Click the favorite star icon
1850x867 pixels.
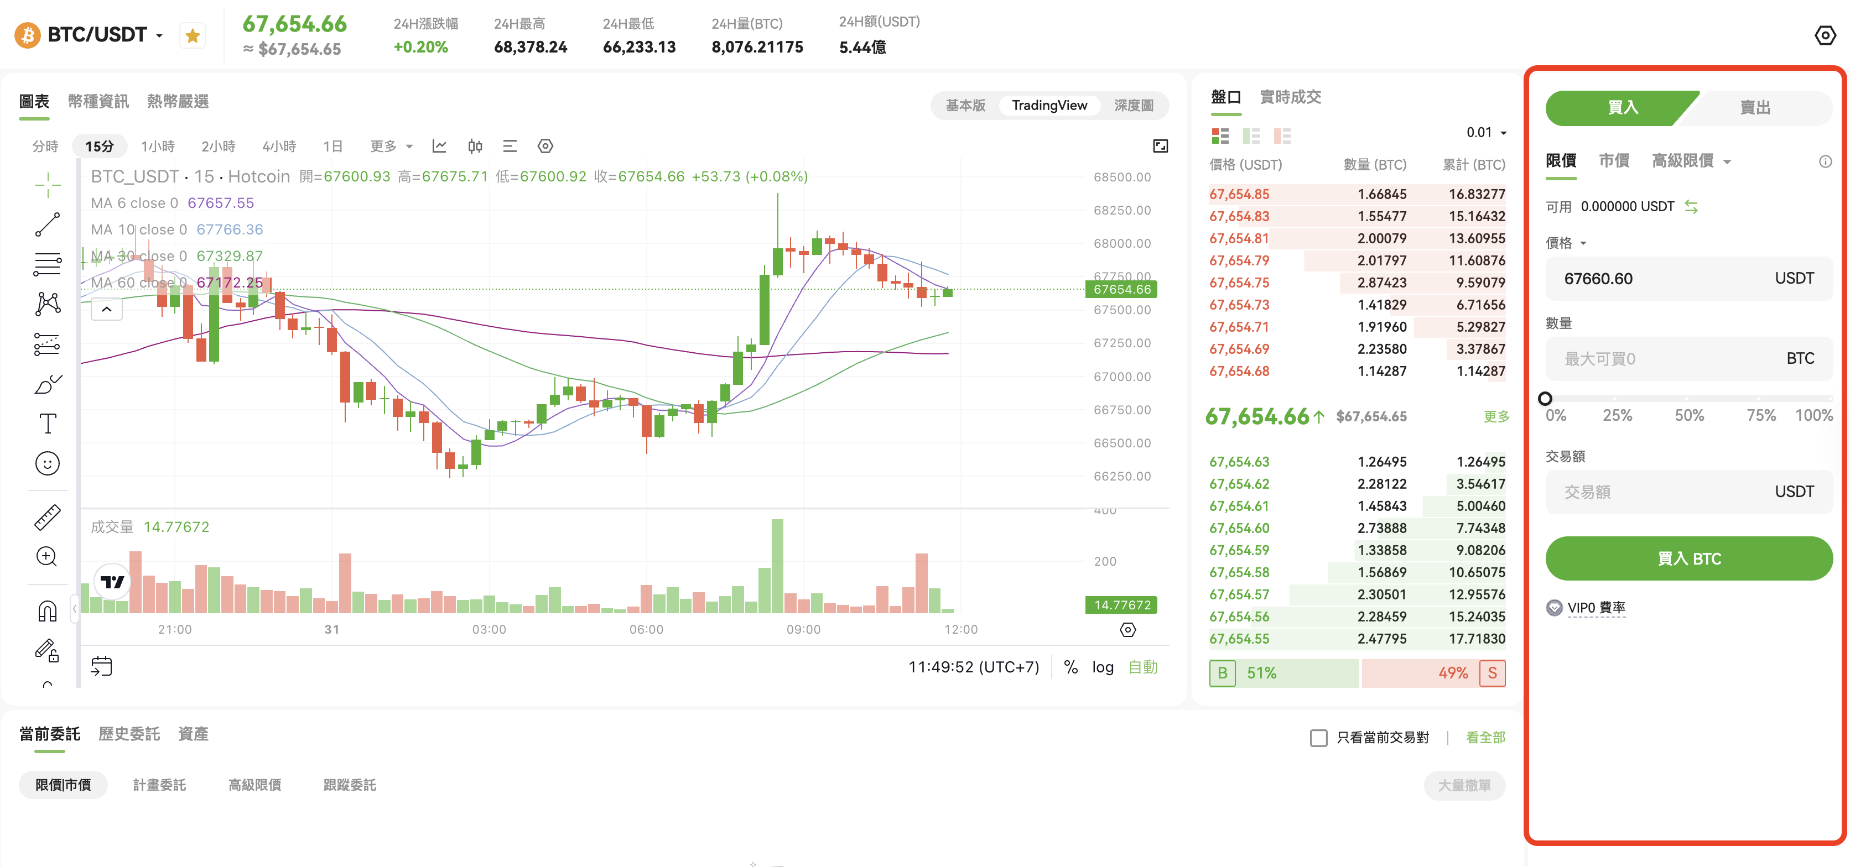click(x=192, y=36)
